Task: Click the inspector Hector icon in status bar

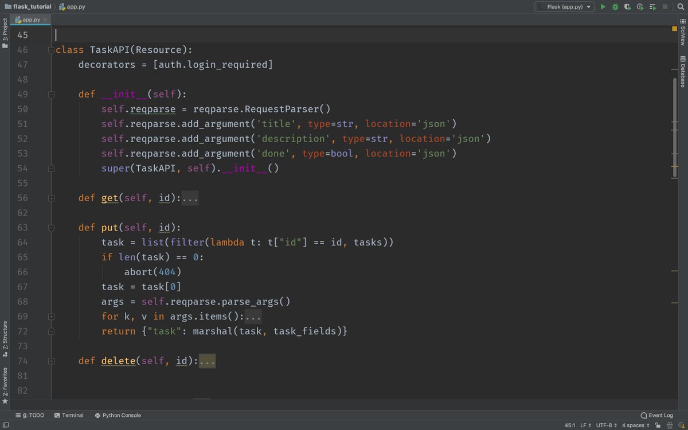Action: coord(669,425)
